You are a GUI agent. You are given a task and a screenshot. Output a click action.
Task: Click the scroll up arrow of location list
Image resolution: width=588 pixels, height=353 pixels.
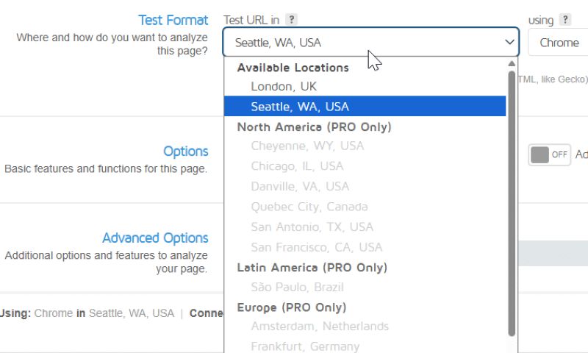(512, 63)
